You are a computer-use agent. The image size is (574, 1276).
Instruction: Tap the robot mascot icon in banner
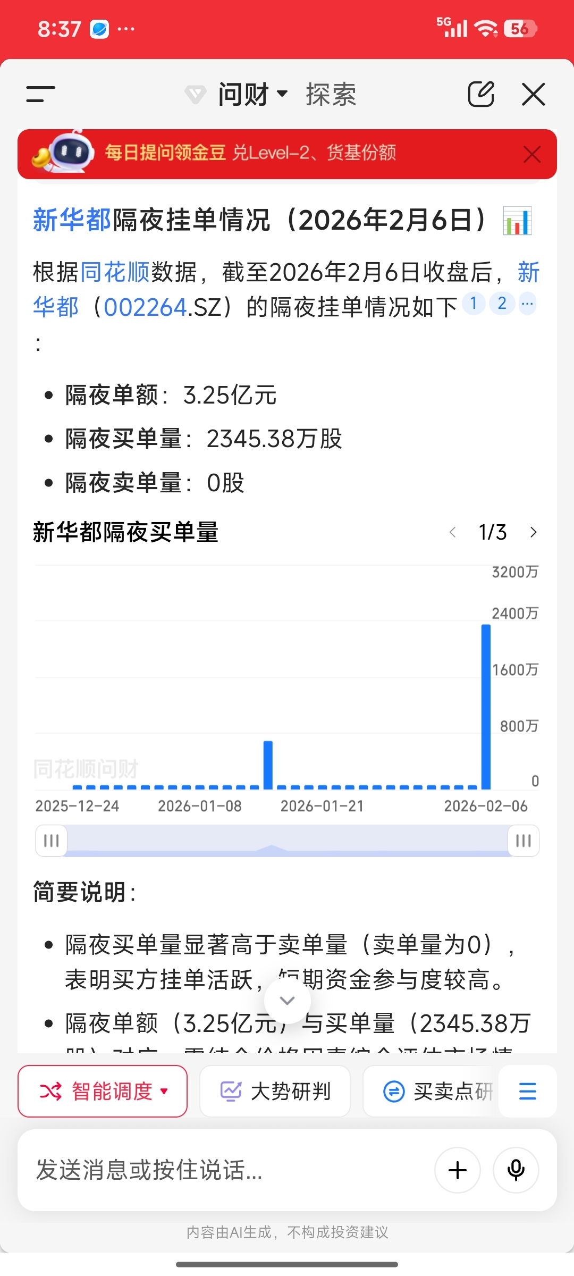pyautogui.click(x=64, y=152)
